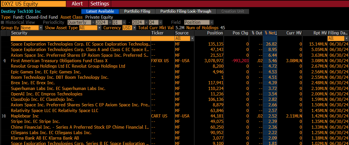Click the 06/30/24 filing date for Brex

pyautogui.click(x=338, y=83)
